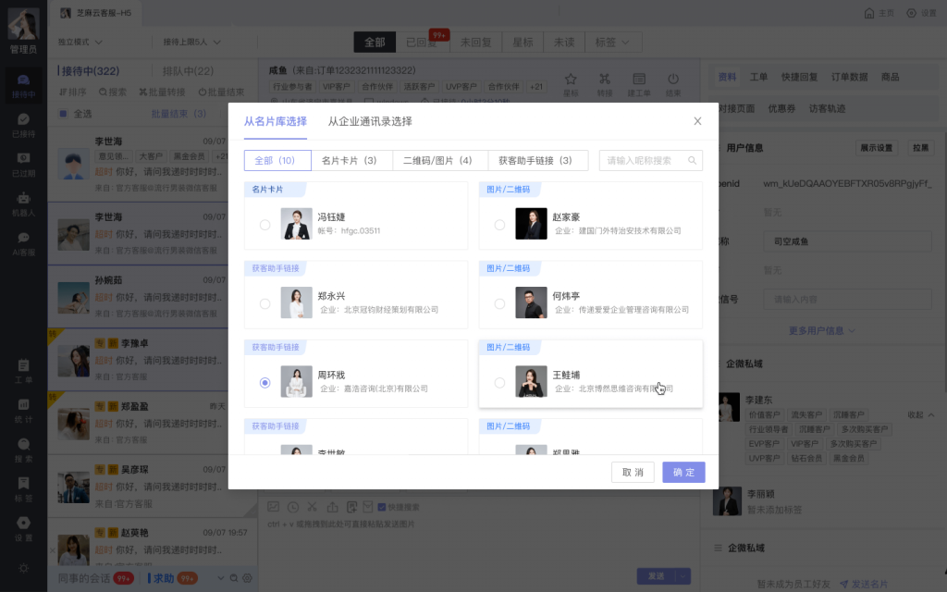
Task: Click the 排序 sort icon in conversation list
Action: coord(63,92)
